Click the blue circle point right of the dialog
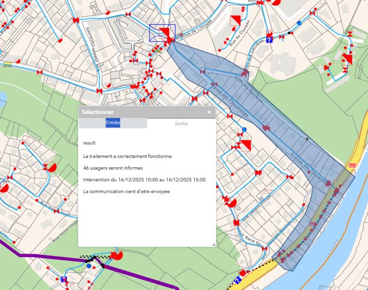 (244, 130)
